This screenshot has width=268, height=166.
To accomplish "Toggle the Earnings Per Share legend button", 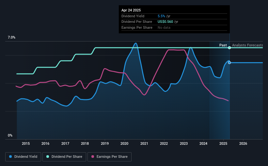I will coord(109,157).
